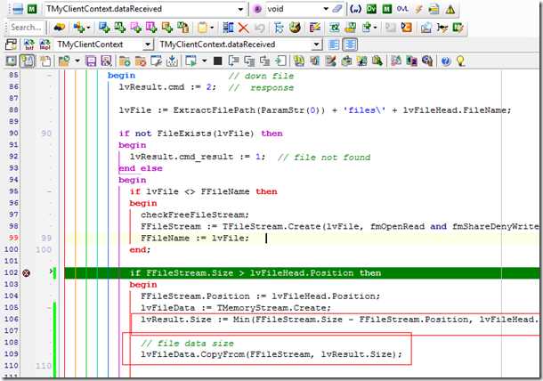
Task: Toggle the Impl implementation view button
Action: [45, 45]
